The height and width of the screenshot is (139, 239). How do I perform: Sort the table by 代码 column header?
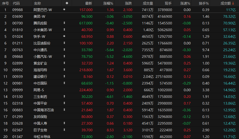(16, 3)
